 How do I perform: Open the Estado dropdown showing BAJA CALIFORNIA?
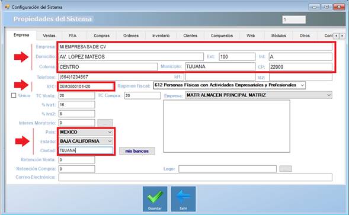pos(86,141)
